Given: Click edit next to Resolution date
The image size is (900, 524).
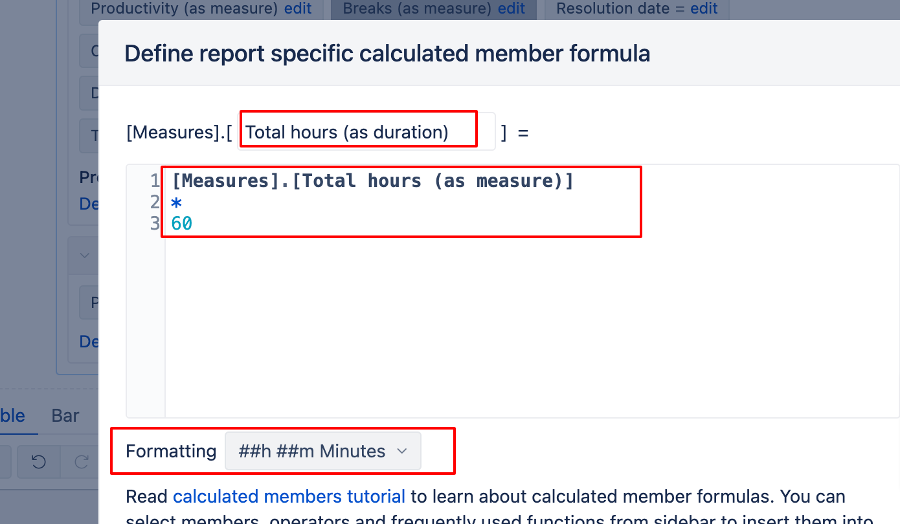Looking at the screenshot, I should point(704,8).
